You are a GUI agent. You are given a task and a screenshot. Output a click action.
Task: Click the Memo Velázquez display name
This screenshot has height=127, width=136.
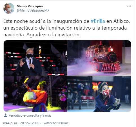30,6
